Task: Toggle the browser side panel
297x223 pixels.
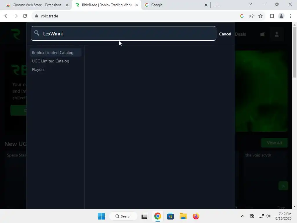Action: coord(272,16)
